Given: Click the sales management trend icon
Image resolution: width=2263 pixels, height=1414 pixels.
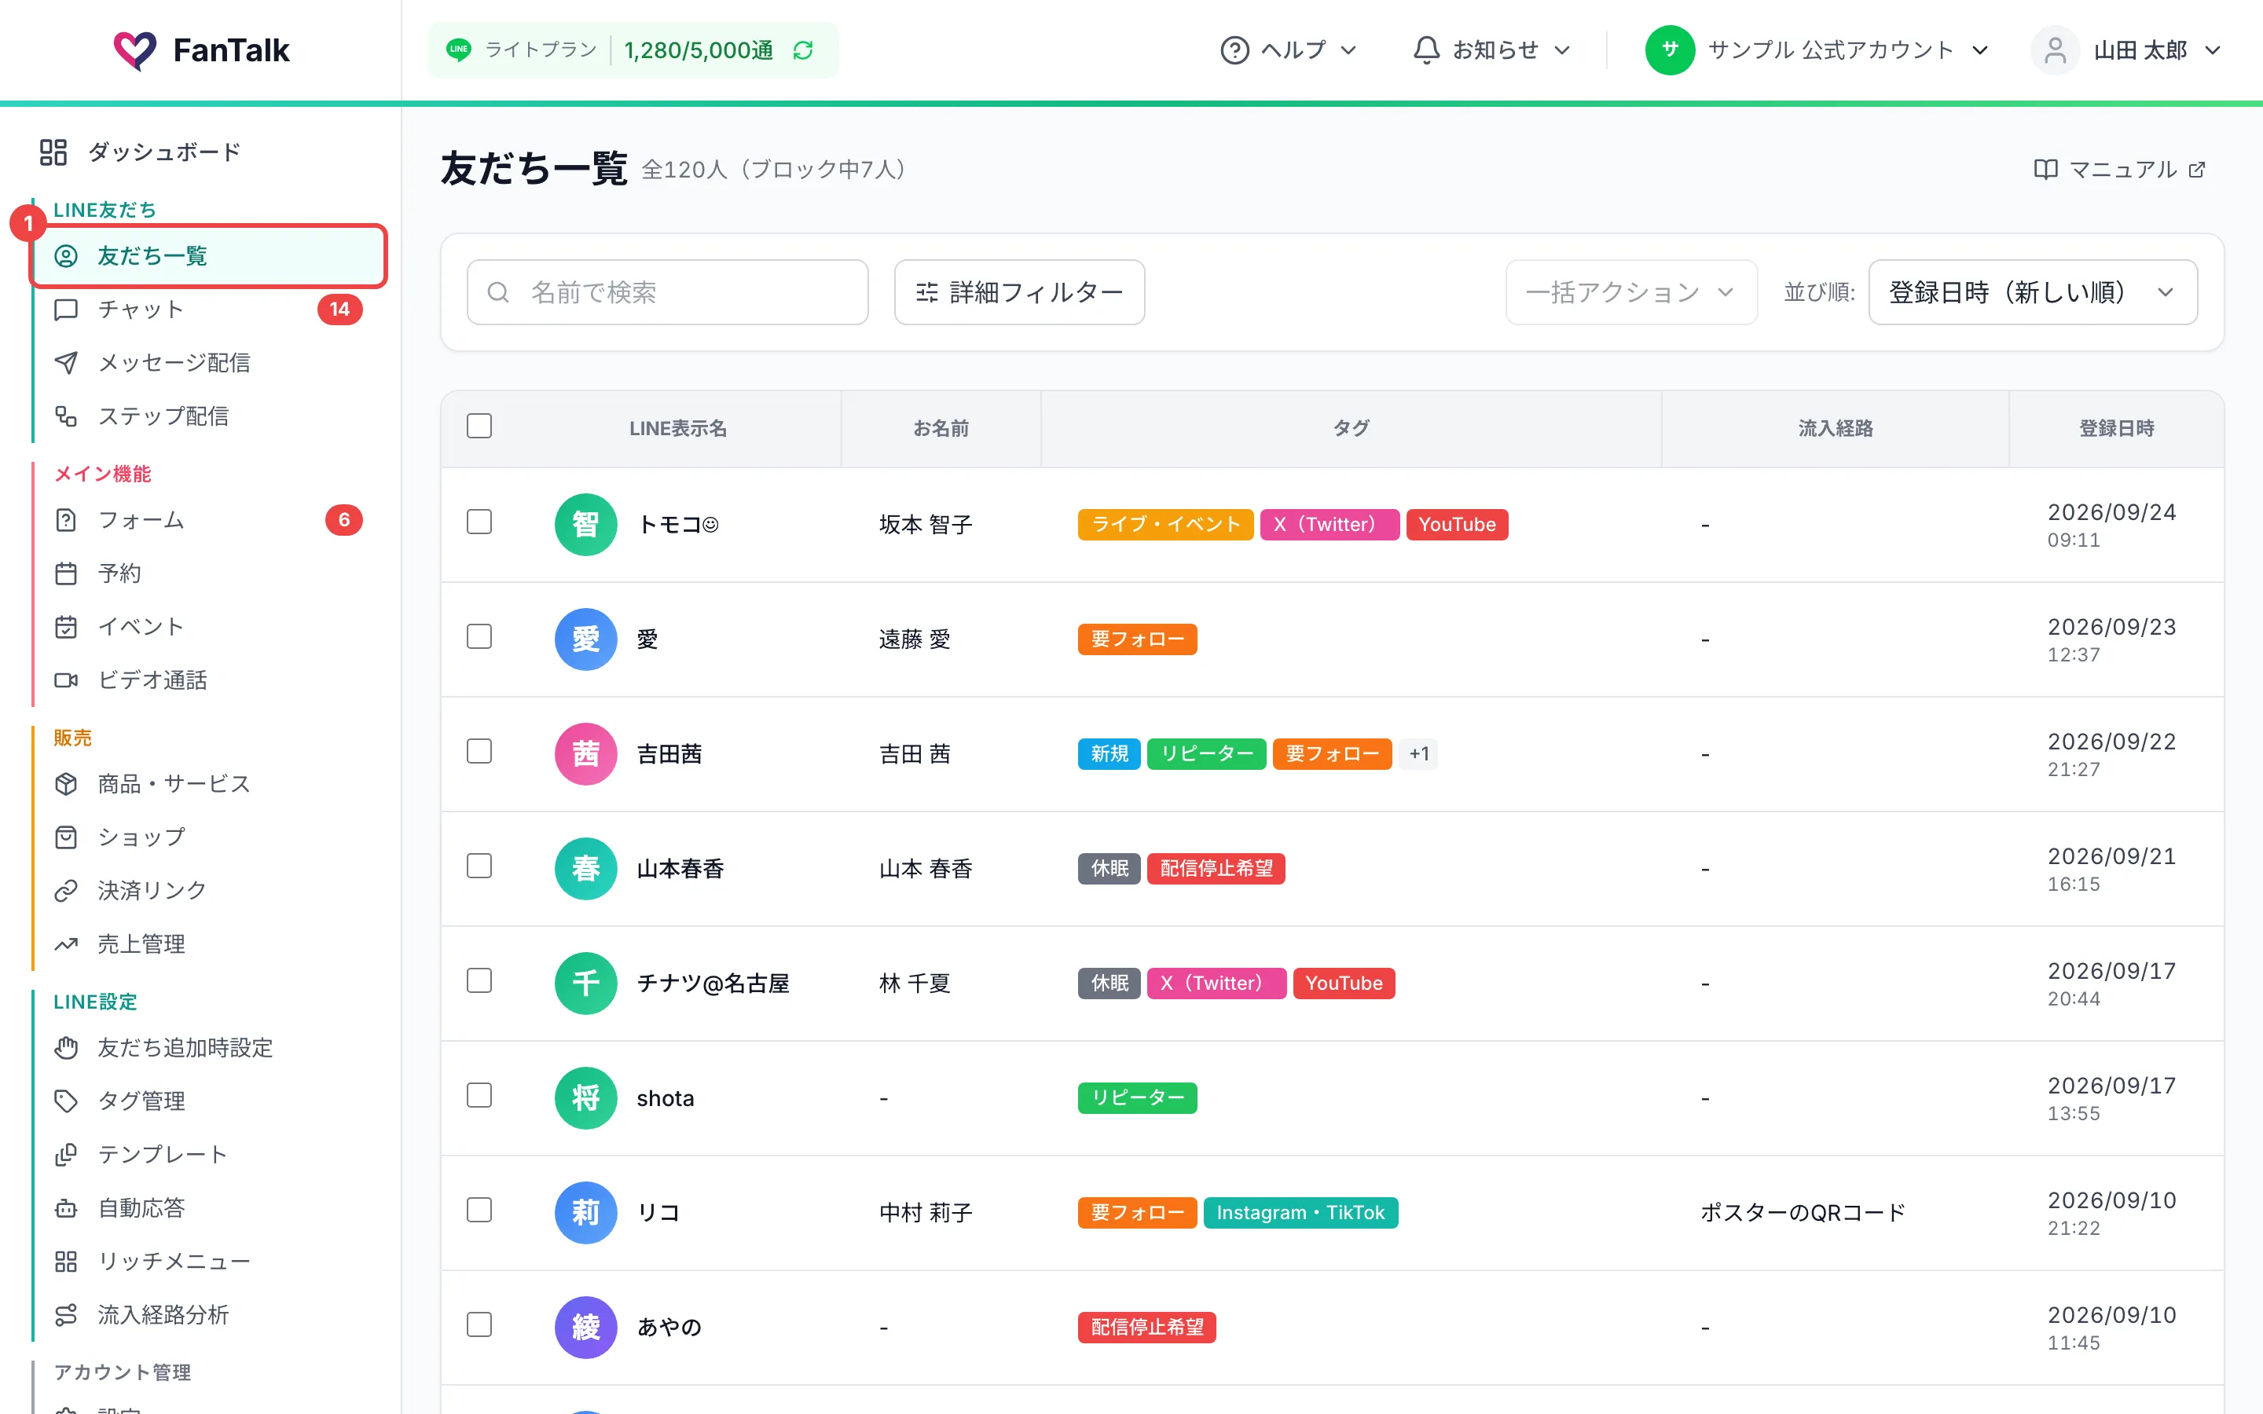Looking at the screenshot, I should pyautogui.click(x=65, y=943).
